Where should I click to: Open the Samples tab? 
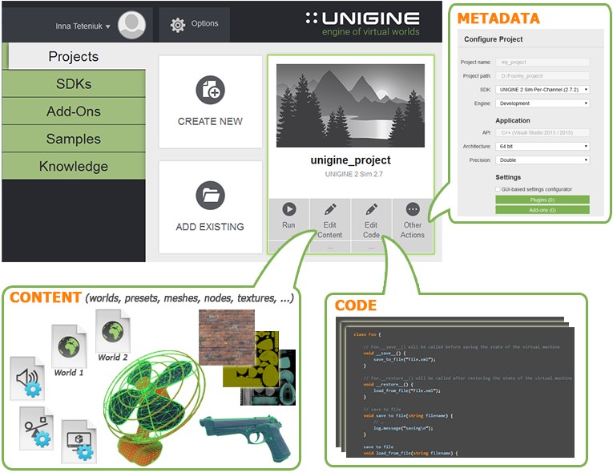(x=74, y=139)
